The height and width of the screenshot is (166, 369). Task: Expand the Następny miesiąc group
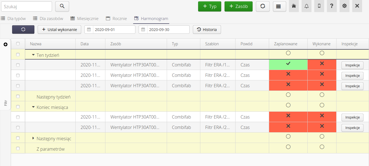point(33,138)
